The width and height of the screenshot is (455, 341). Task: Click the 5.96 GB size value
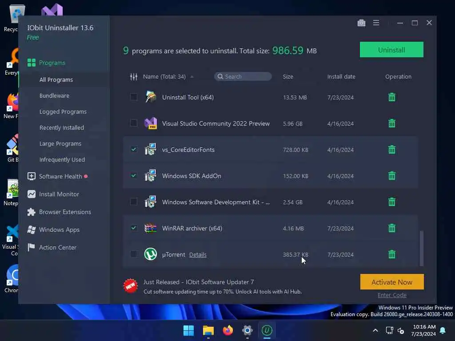pos(292,123)
